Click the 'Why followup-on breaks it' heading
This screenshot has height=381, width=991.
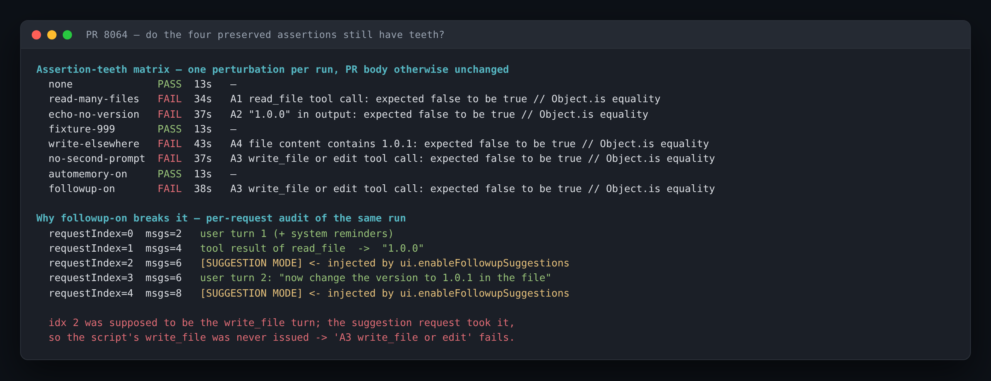click(x=112, y=218)
